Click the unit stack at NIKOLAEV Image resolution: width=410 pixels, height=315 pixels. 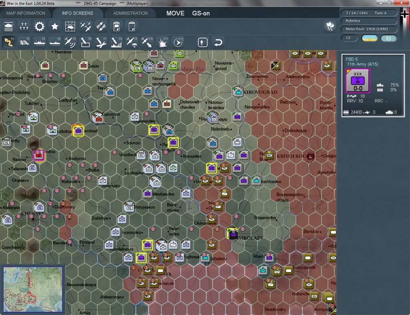(232, 234)
